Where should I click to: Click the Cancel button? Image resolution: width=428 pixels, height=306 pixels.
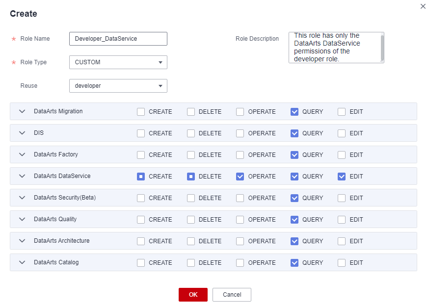[232, 294]
